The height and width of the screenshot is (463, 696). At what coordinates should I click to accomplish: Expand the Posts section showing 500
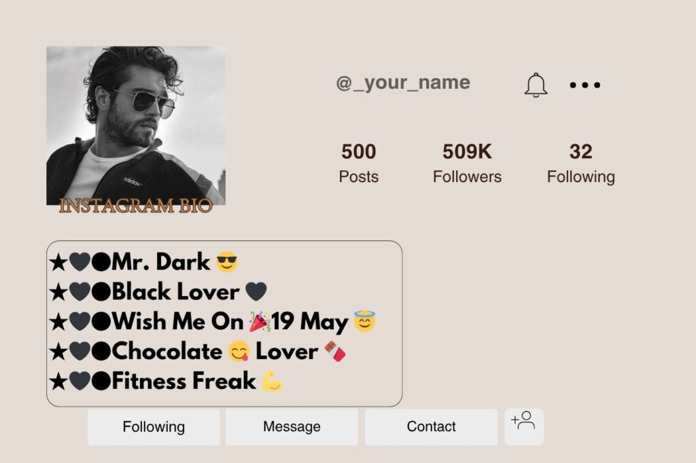click(x=359, y=163)
